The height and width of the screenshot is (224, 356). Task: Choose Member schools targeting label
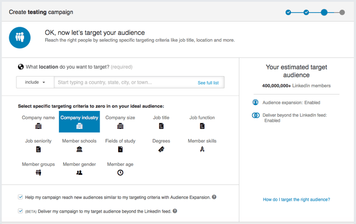coord(79,141)
